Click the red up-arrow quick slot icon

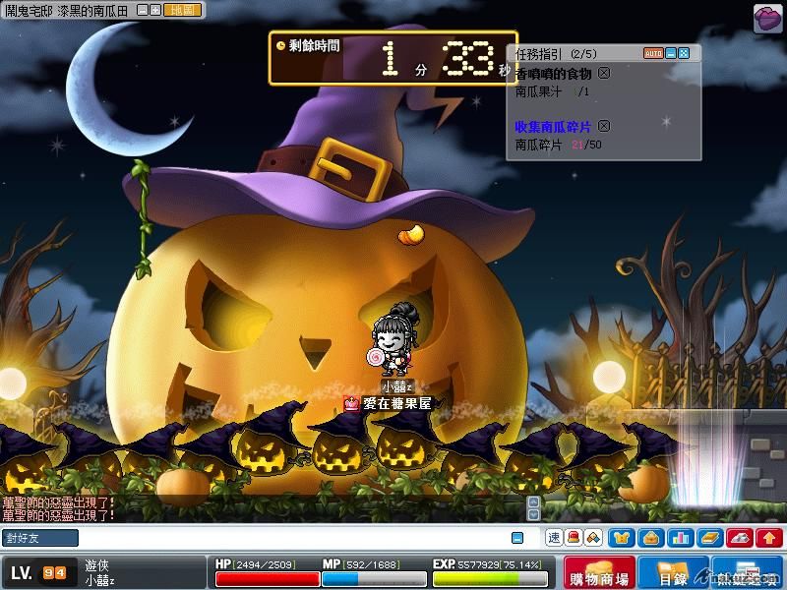click(769, 538)
